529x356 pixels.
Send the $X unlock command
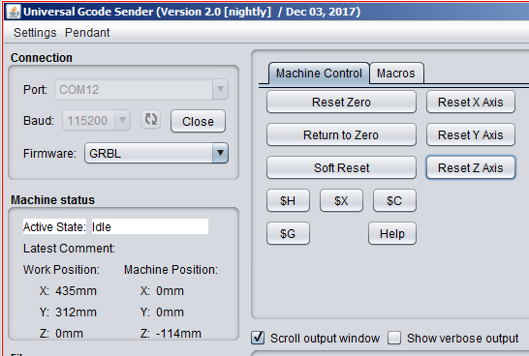tap(341, 201)
